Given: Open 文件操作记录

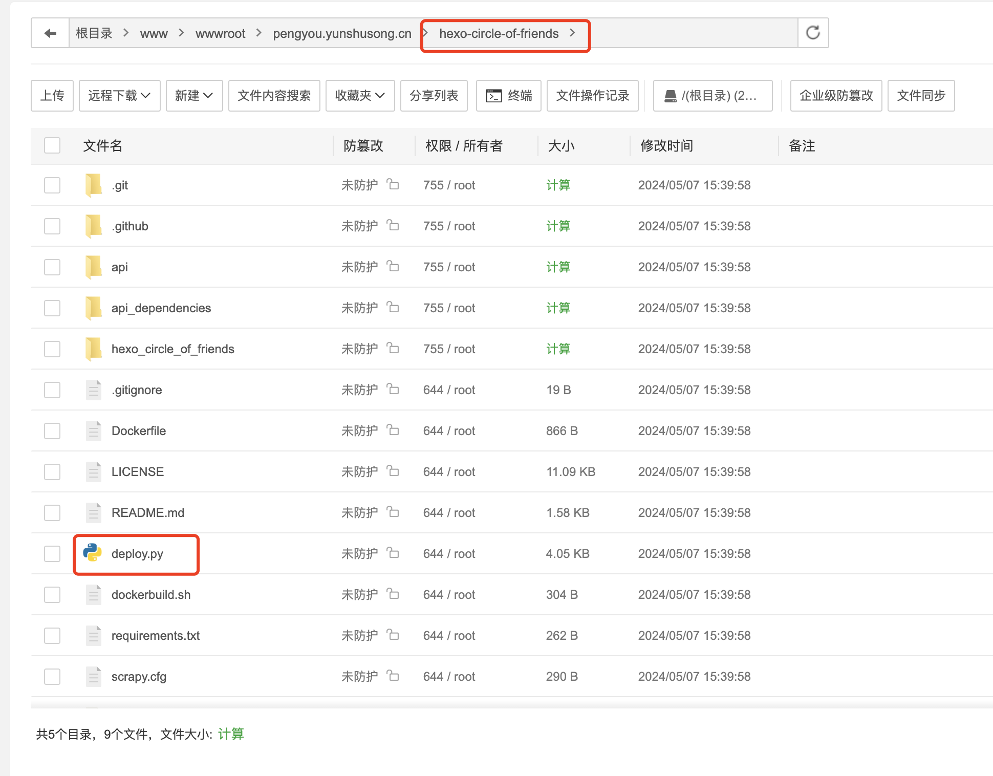Looking at the screenshot, I should tap(592, 96).
